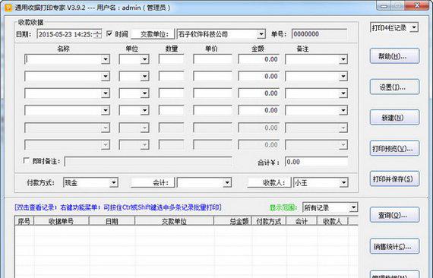This screenshot has width=433, height=278.
Task: Click 付款方式 column header in records table
Action: click(269, 221)
